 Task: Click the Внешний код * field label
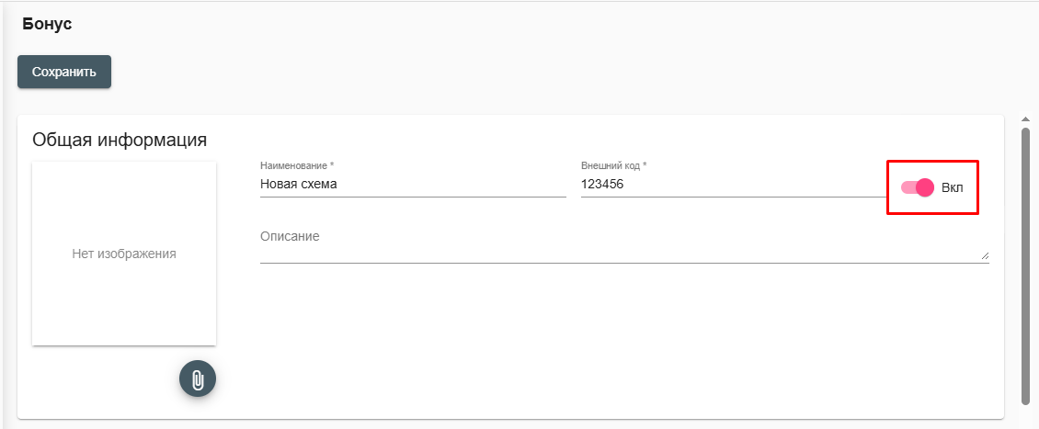[613, 165]
